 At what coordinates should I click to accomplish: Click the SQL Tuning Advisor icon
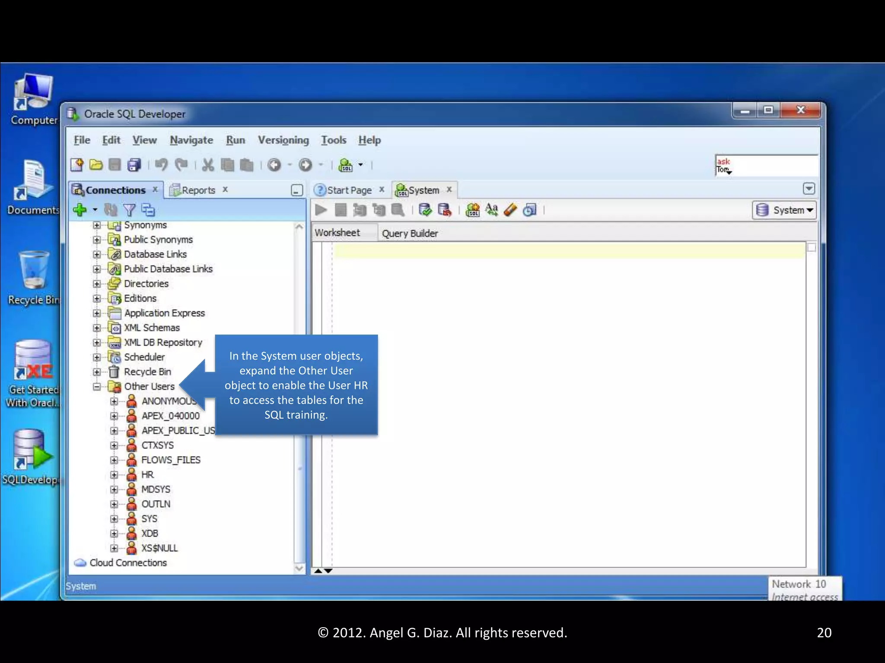398,210
